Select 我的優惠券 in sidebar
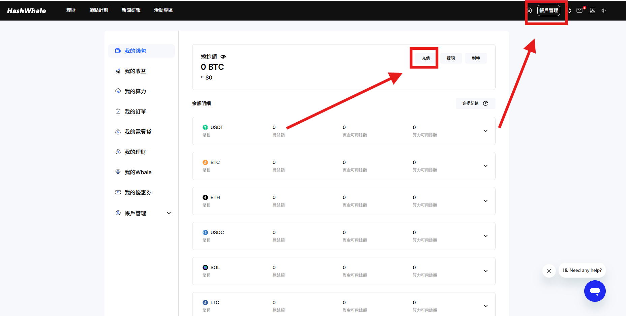This screenshot has width=626, height=316. coord(141,192)
